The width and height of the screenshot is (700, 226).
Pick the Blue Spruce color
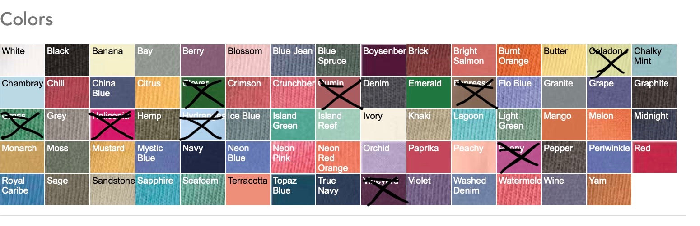click(x=338, y=60)
